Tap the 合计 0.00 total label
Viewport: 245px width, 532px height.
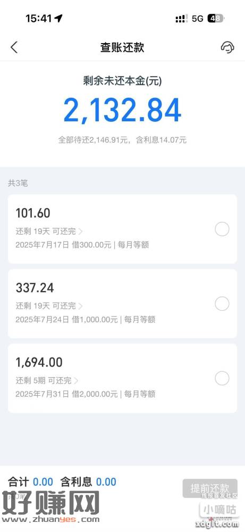[30, 482]
